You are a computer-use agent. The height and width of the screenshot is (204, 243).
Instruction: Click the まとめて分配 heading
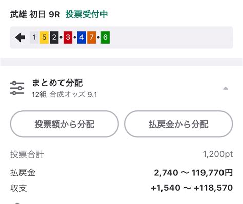(57, 83)
